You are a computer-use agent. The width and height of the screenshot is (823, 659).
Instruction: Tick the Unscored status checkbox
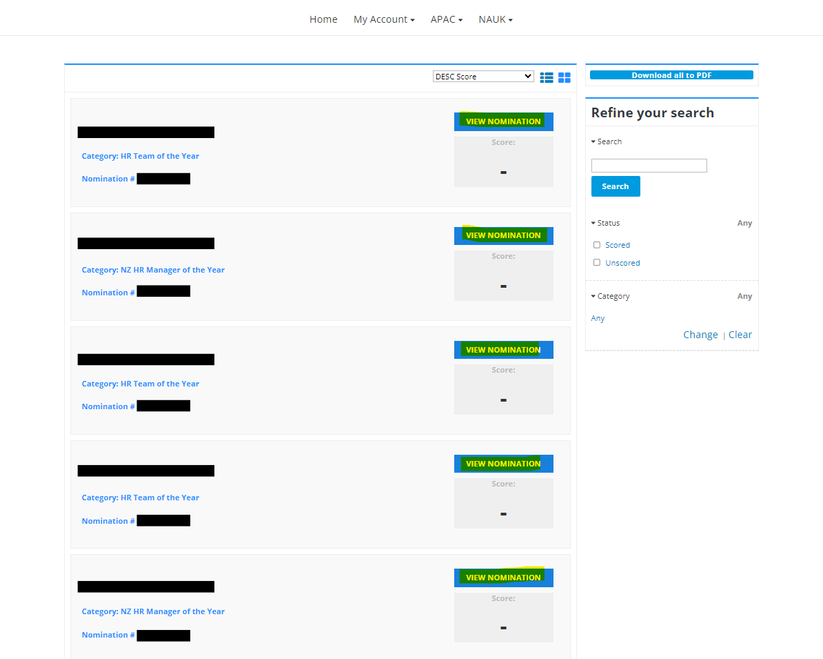[x=597, y=262]
